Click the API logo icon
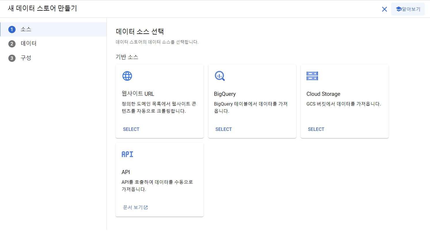Viewport: 430px width, 233px height. 128,154
